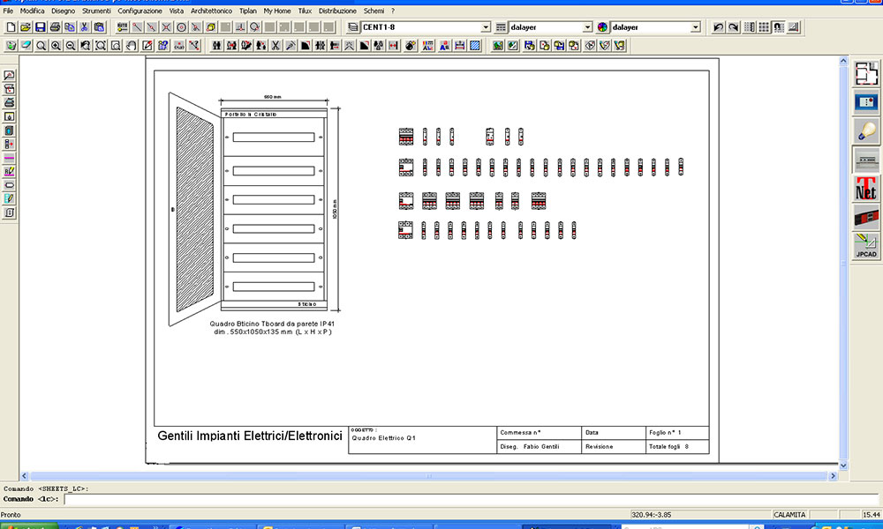The width and height of the screenshot is (883, 529).
Task: Open the Distribuzione menu
Action: pyautogui.click(x=337, y=11)
